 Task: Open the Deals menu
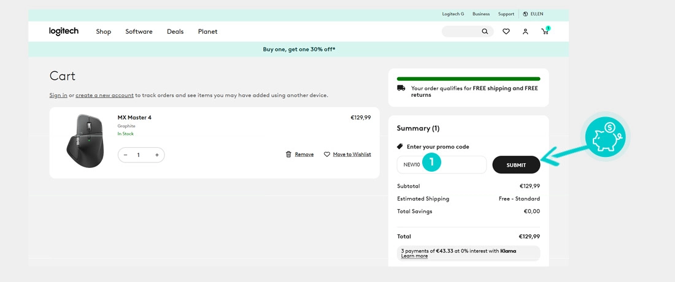(175, 31)
